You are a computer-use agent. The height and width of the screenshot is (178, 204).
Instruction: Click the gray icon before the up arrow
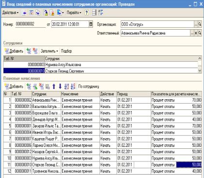point(47,87)
